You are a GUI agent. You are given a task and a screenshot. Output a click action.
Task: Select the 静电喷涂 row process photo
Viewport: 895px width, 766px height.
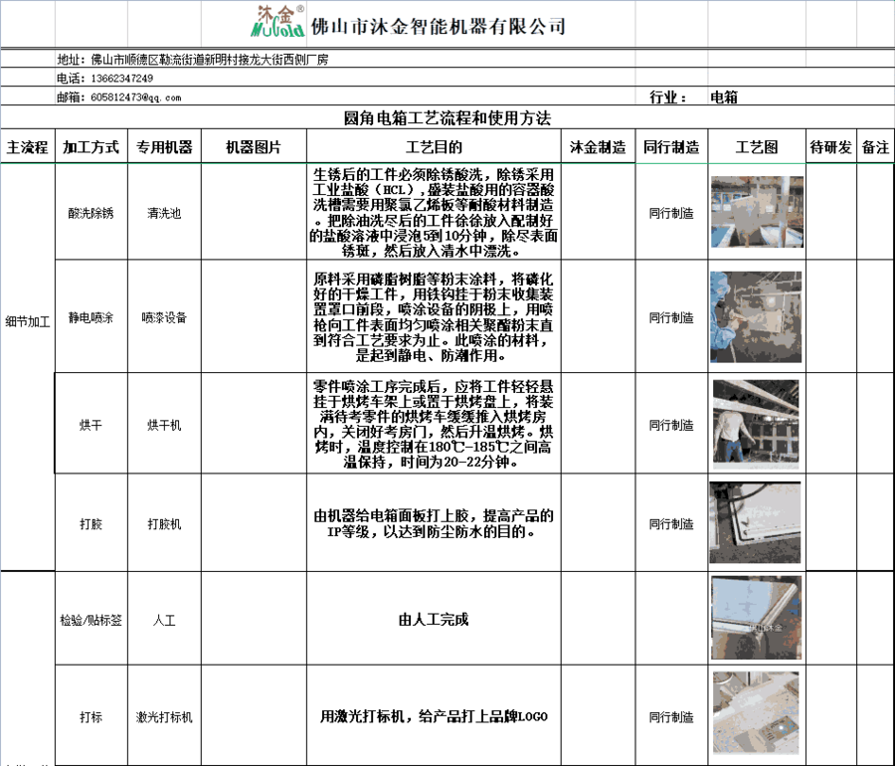pyautogui.click(x=756, y=317)
